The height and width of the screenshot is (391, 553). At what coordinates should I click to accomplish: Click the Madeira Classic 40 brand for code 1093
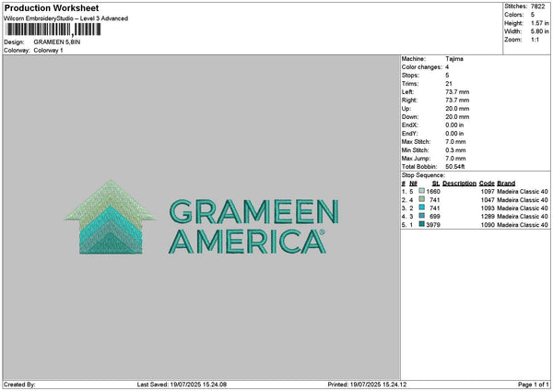(x=523, y=208)
